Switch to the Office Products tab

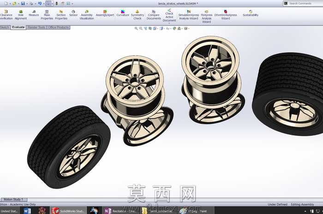pyautogui.click(x=59, y=27)
